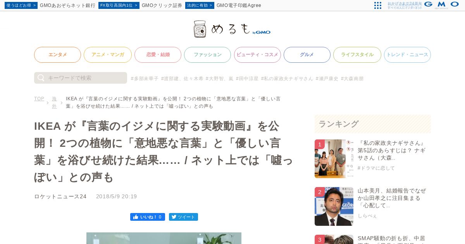Open the 海外 breadcrumb link
Image resolution: width=465 pixels, height=244 pixels.
[x=54, y=102]
